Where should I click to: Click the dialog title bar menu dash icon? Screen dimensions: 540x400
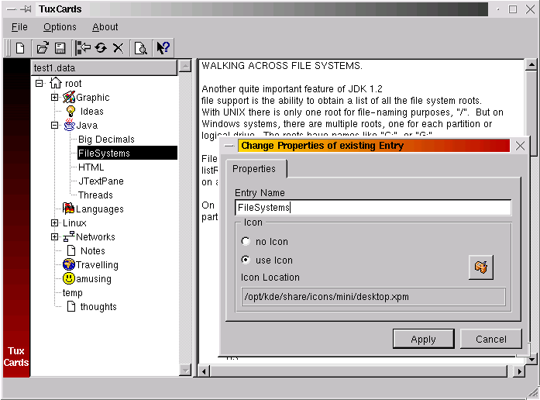pyautogui.click(x=229, y=146)
